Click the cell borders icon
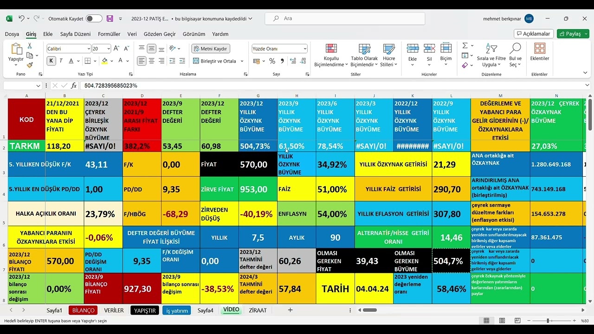Screen dimensions: 594x334 click(x=87, y=61)
